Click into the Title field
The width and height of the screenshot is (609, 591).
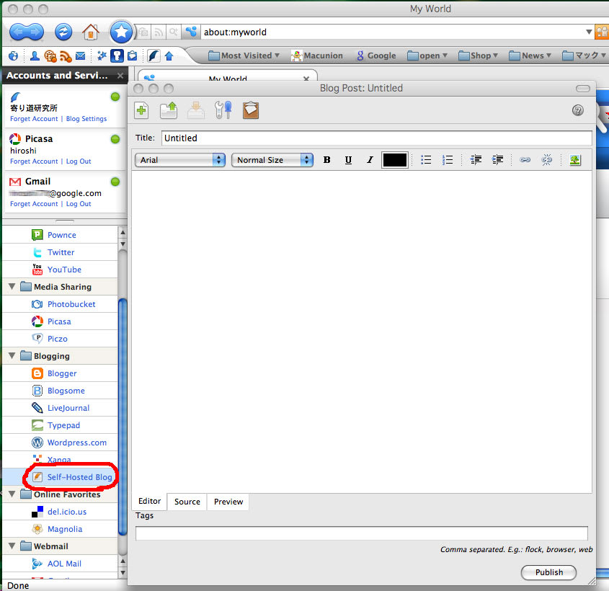click(376, 138)
